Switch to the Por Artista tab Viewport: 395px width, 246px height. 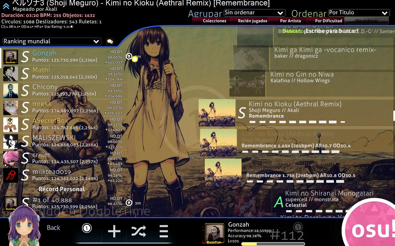pyautogui.click(x=290, y=21)
